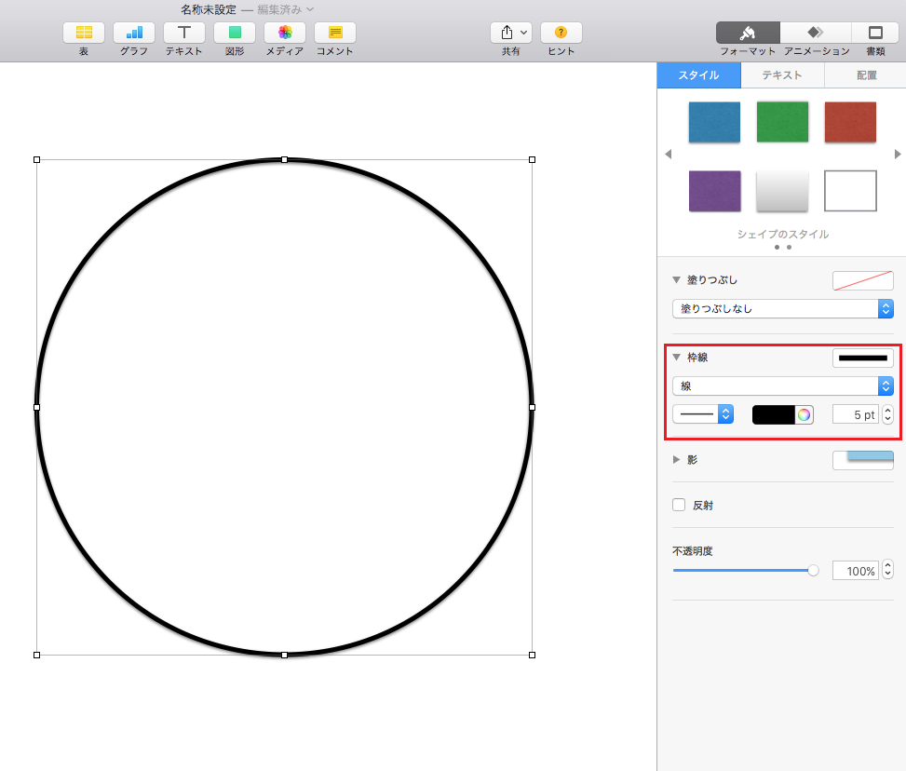Image resolution: width=906 pixels, height=771 pixels.
Task: Switch to the テキスト tab
Action: point(782,75)
